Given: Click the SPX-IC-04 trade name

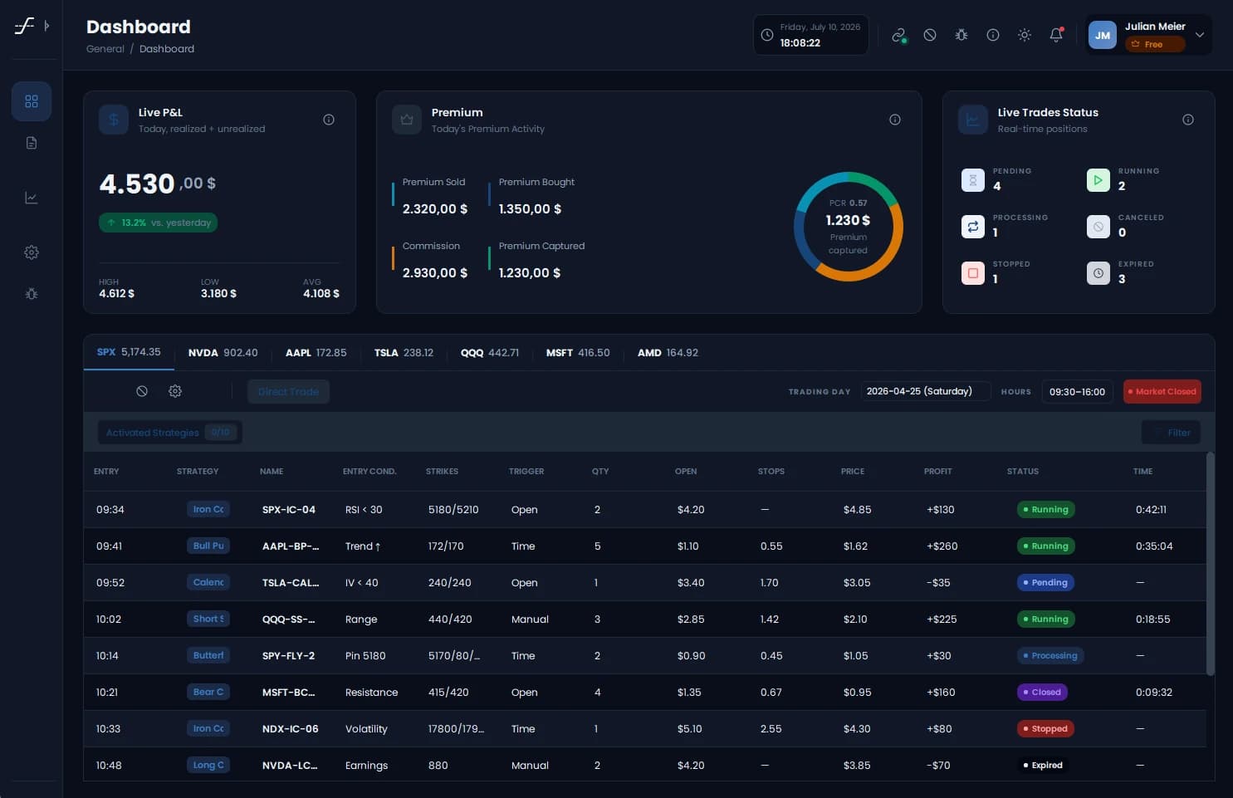Looking at the screenshot, I should pyautogui.click(x=289, y=510).
